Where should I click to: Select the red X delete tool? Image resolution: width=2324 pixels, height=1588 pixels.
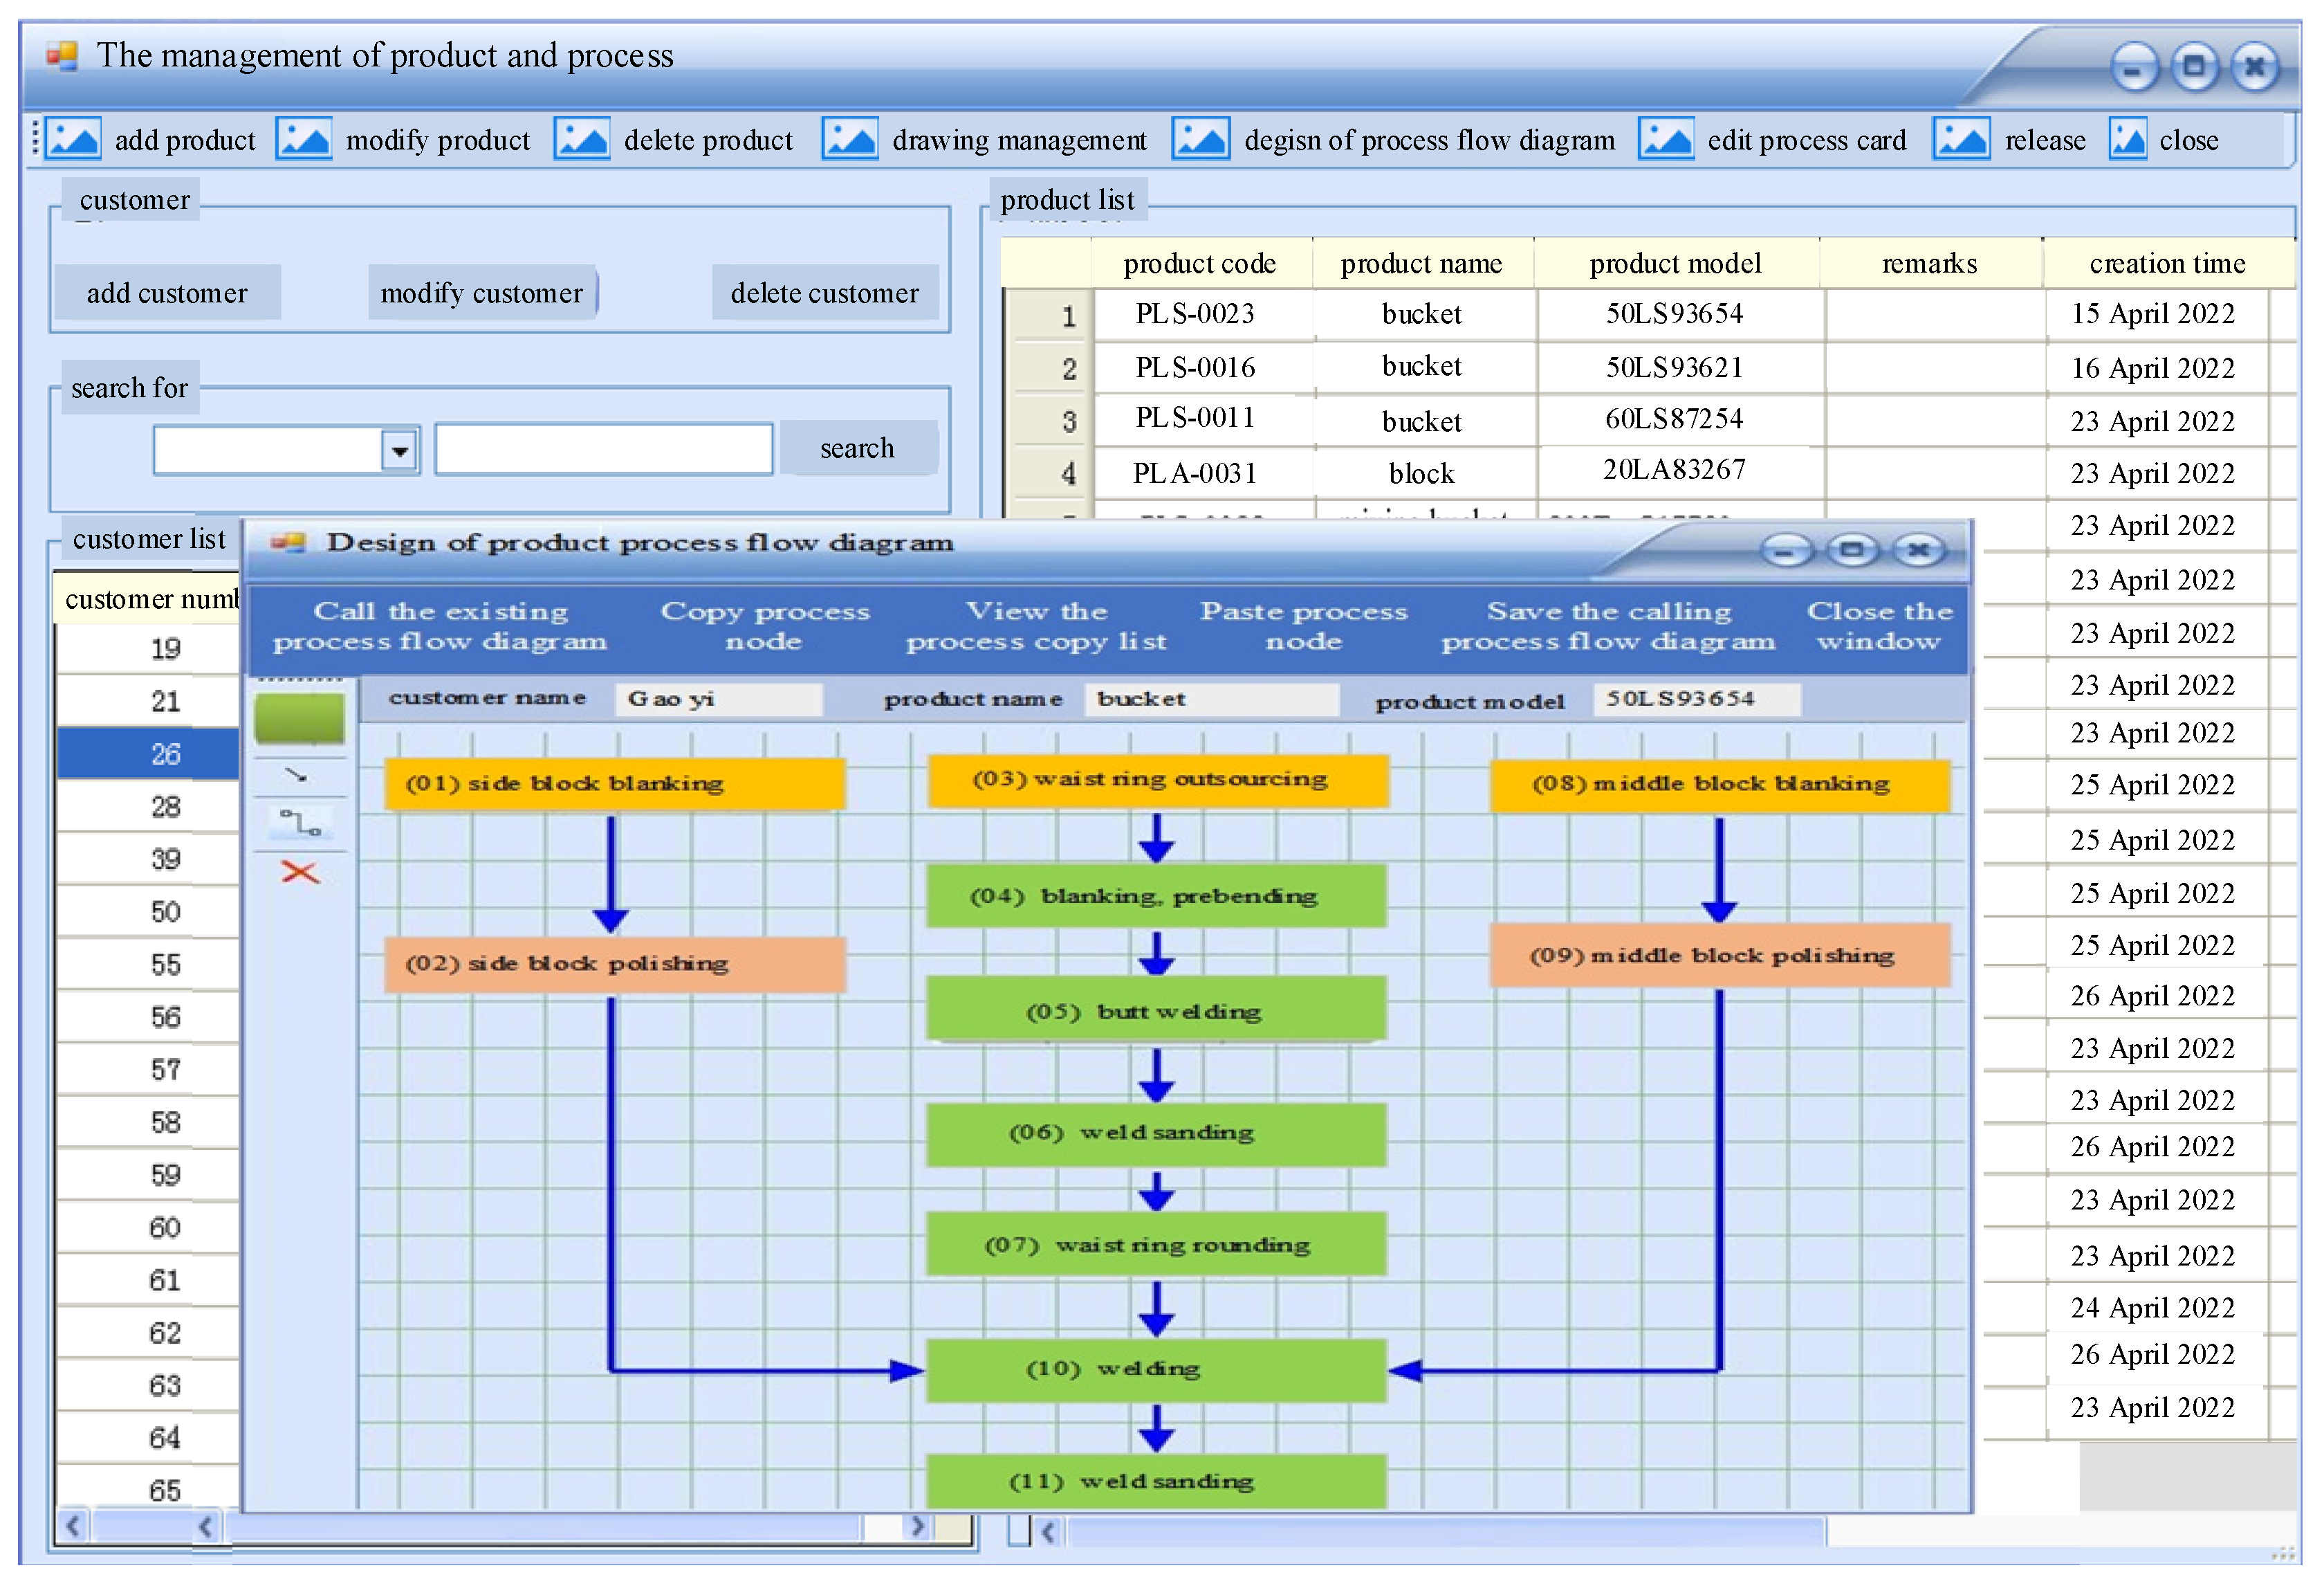[x=299, y=873]
